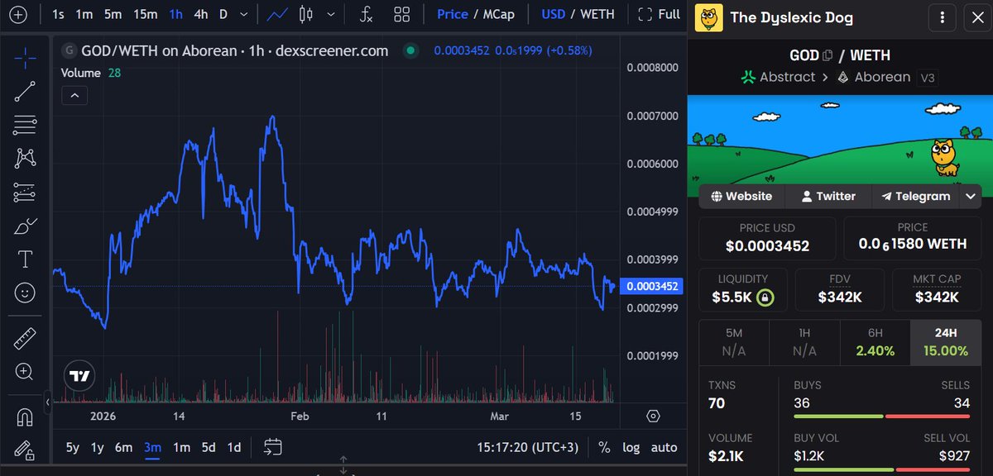Select the brush drawing tool
Screen dimensions: 993x476
click(25, 226)
